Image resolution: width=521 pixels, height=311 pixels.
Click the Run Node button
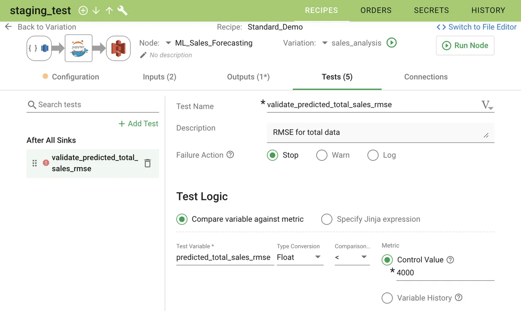(465, 46)
